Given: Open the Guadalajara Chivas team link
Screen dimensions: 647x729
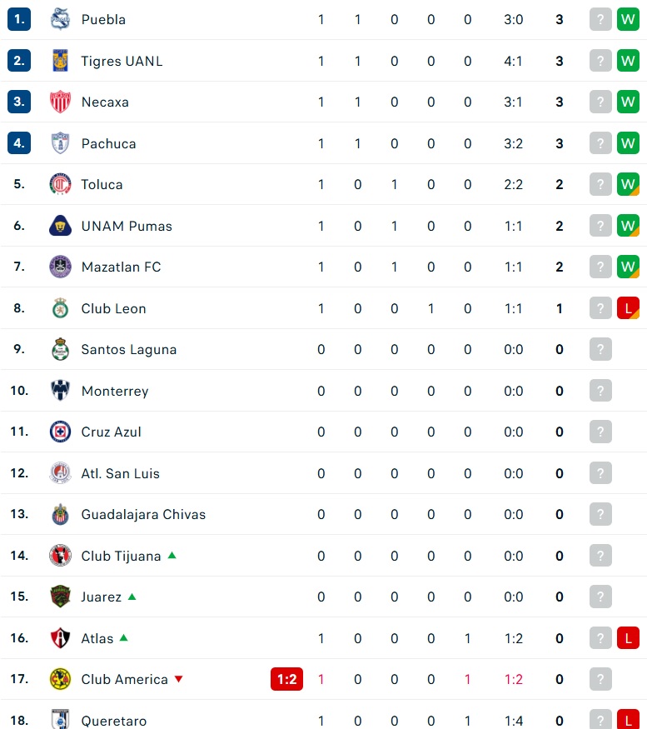Looking at the screenshot, I should click(x=143, y=514).
